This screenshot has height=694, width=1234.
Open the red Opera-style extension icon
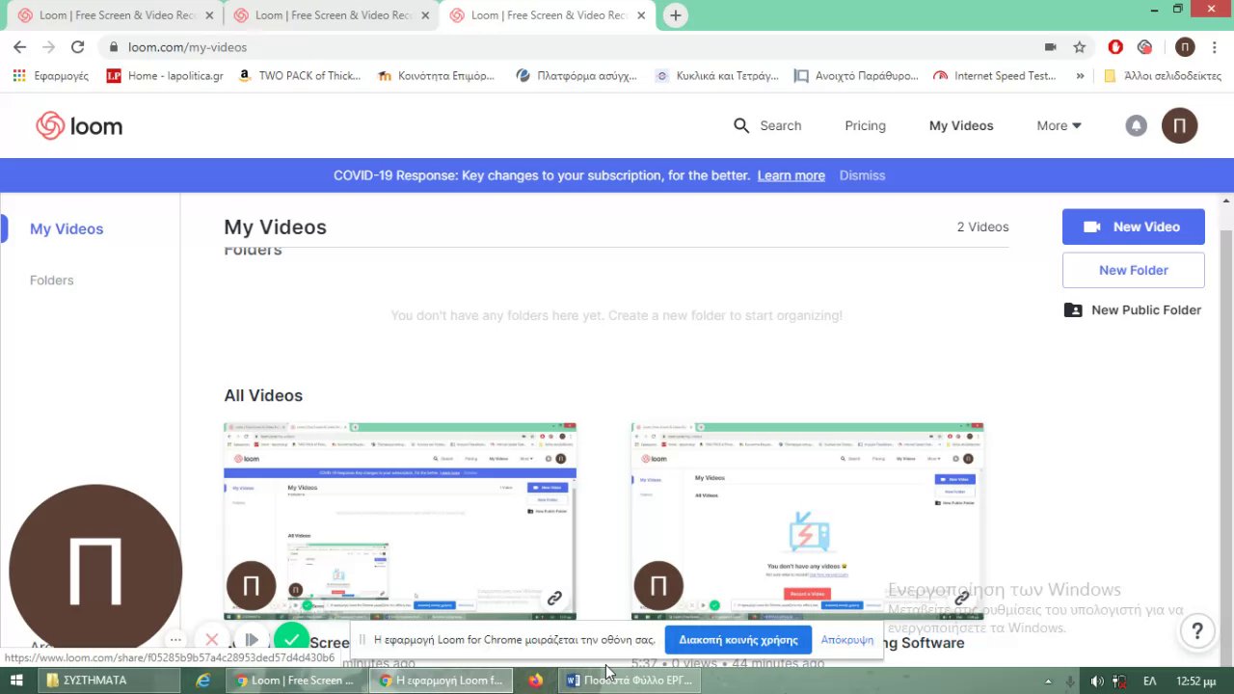click(1115, 46)
